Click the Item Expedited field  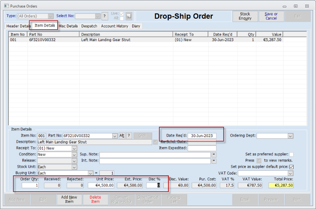pos(202,148)
